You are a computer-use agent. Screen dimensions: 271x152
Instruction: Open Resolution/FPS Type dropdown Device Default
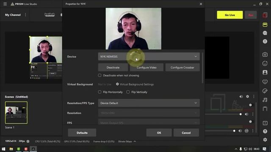pos(149,103)
